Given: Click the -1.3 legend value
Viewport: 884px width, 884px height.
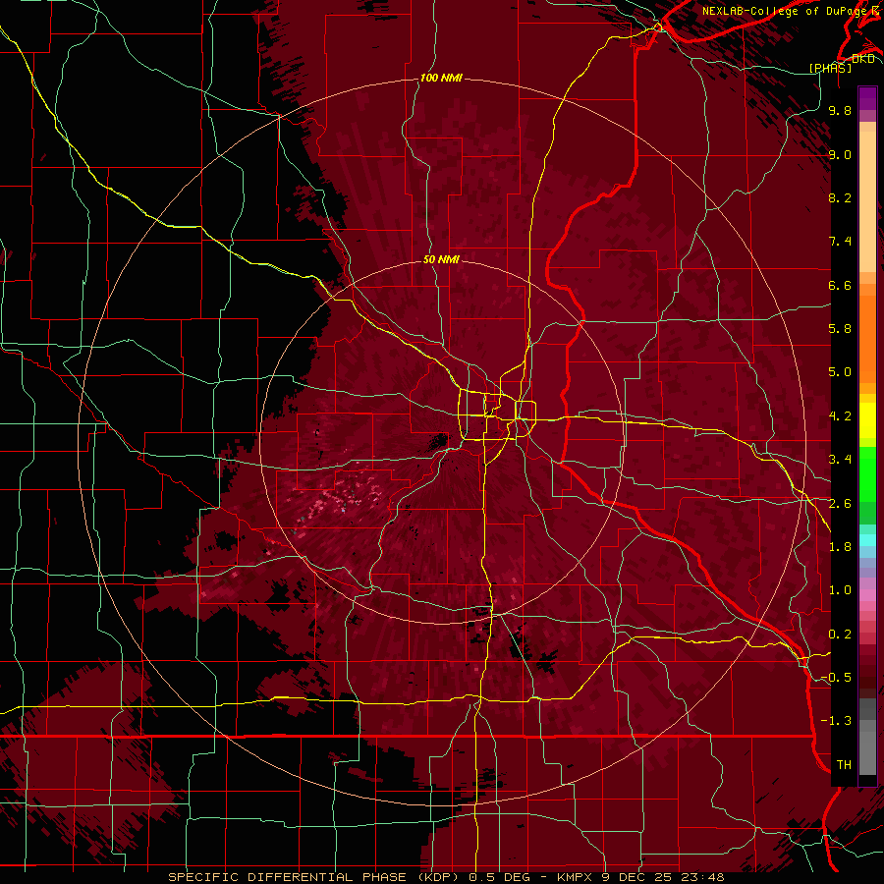Looking at the screenshot, I should (836, 721).
